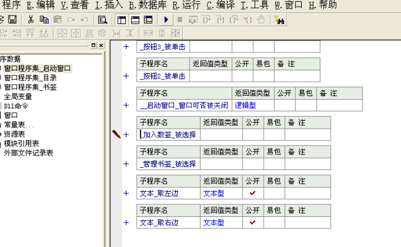Select 窗口程序集_启动窗口 in tree
Image resolution: width=401 pixels, height=247 pixels.
click(x=37, y=69)
